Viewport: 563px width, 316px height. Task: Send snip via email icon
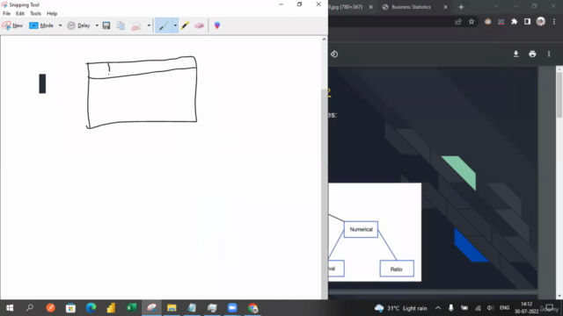pyautogui.click(x=136, y=25)
